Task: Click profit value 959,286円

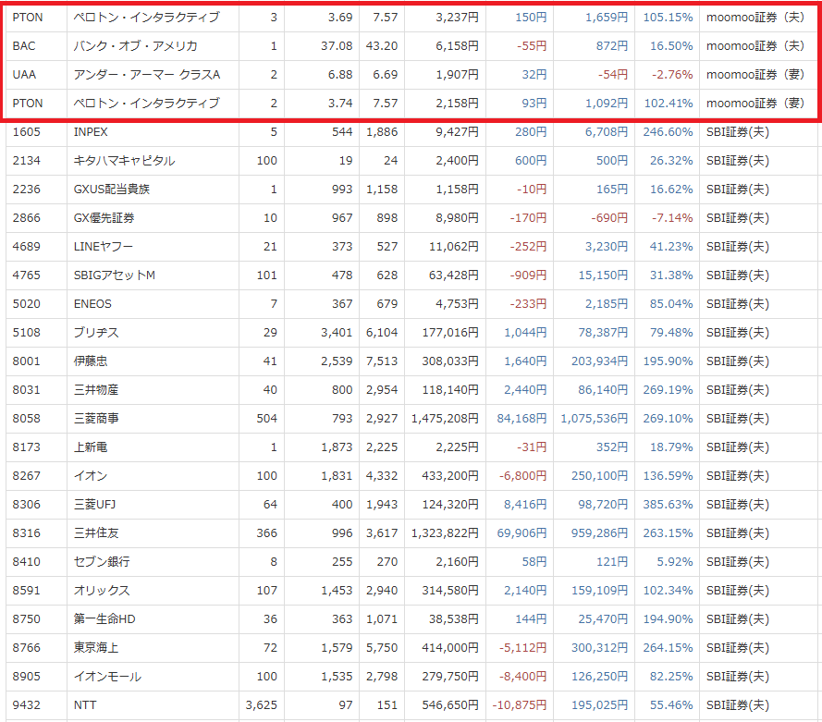Action: pos(599,532)
